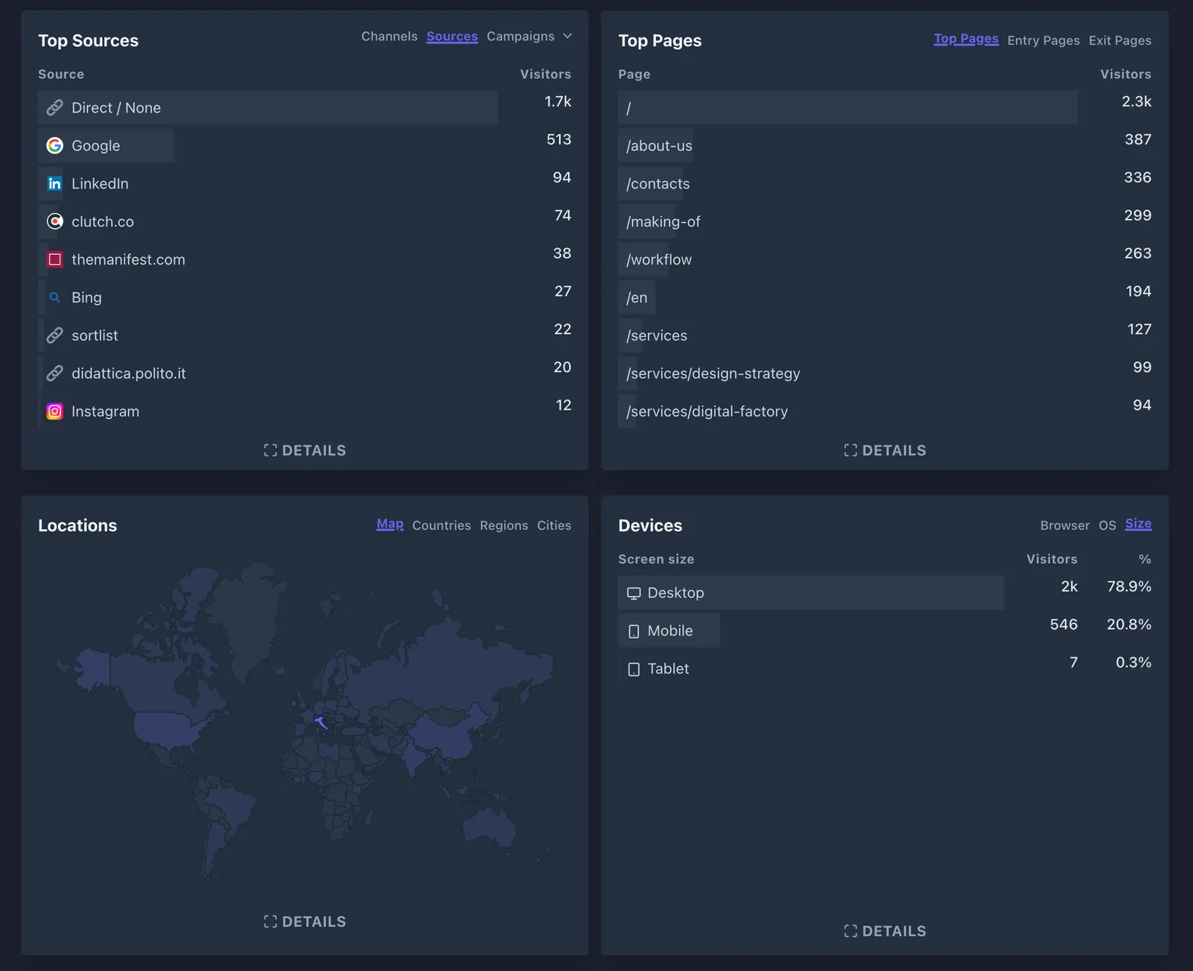
Task: Expand Devices DETAILS view
Action: coord(885,931)
